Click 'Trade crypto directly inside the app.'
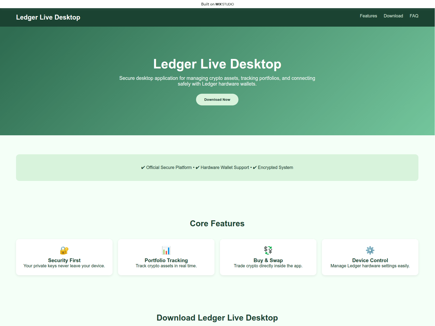The image size is (435, 326). coord(268,266)
